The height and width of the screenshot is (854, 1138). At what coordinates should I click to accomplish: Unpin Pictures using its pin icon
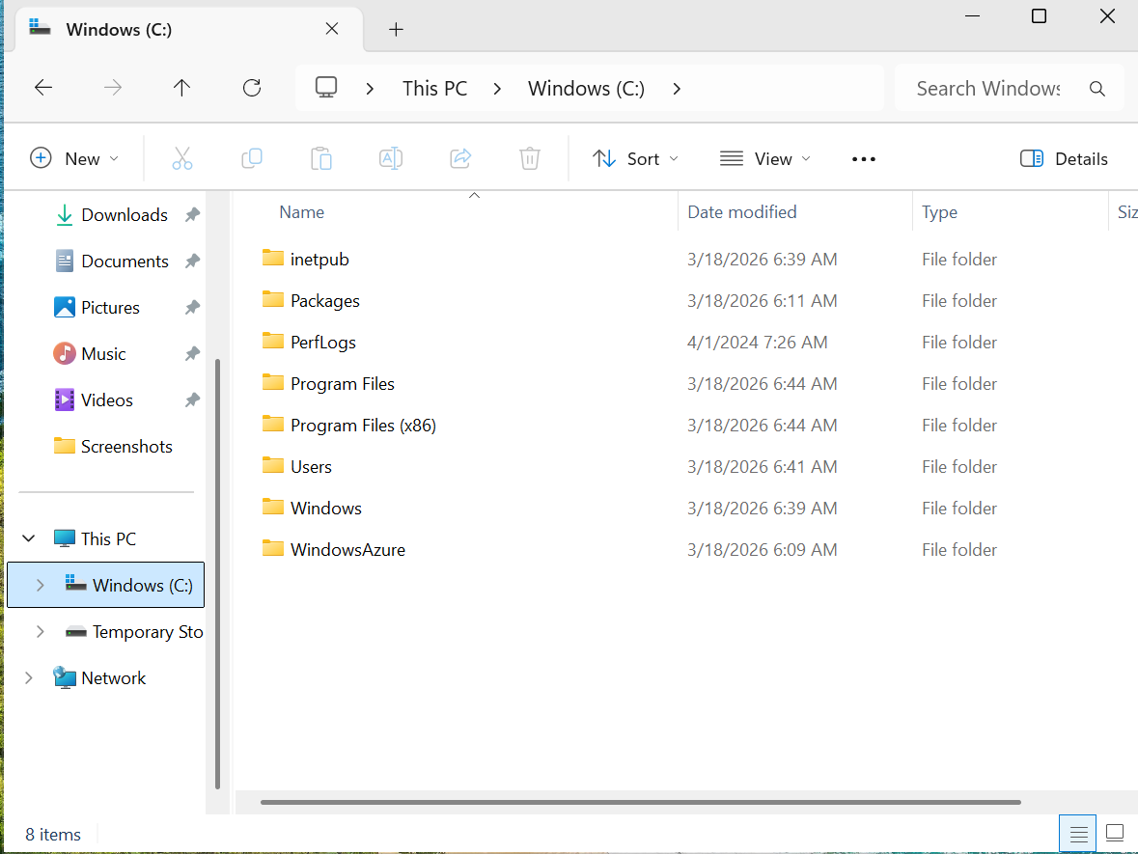coord(192,308)
